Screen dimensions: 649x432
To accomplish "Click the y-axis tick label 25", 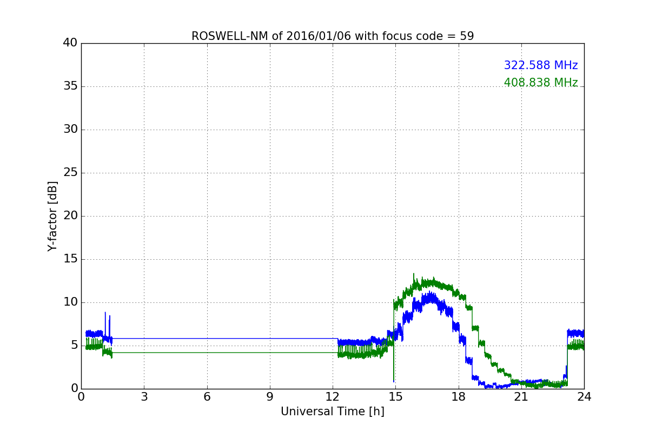I will pyautogui.click(x=70, y=173).
